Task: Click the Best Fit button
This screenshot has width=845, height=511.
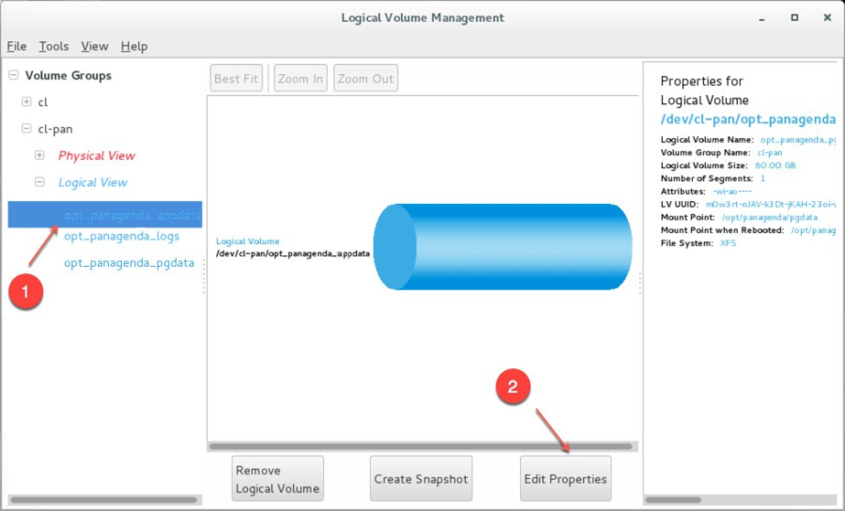Action: point(236,79)
